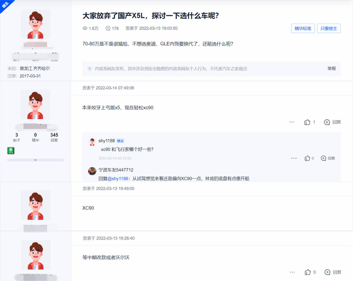Click the @shy1188 mention link
Image resolution: width=353 pixels, height=281 pixels.
point(118,178)
